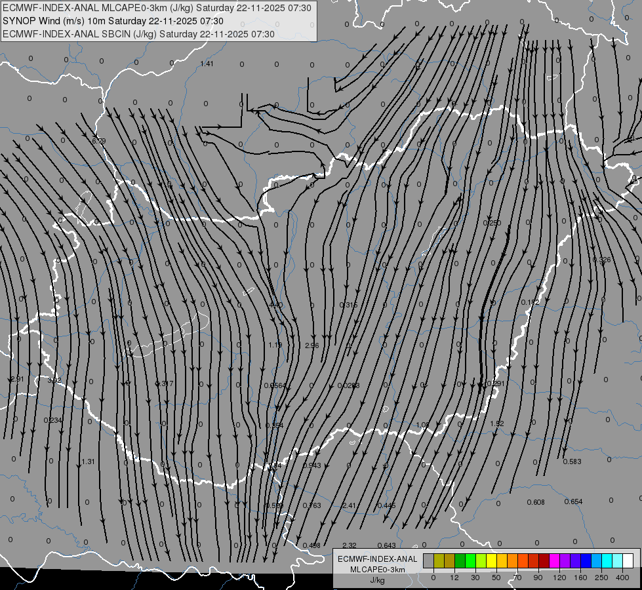Click the 3.92 value on the map

point(54,380)
